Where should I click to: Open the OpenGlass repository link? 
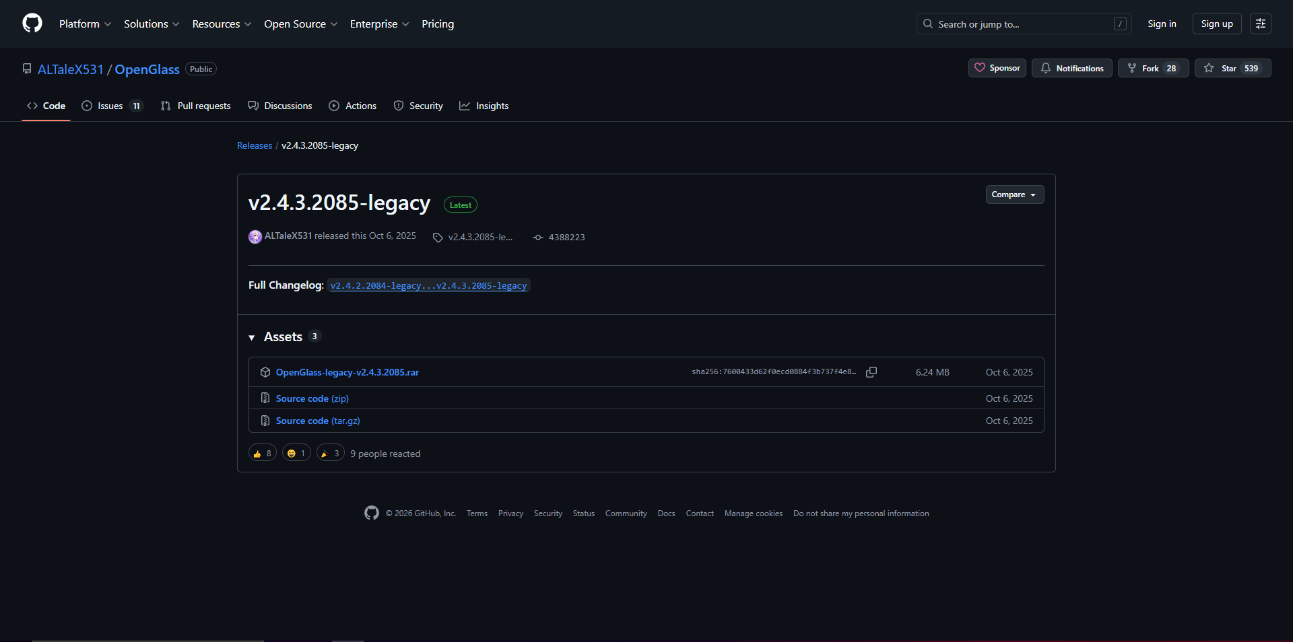(147, 69)
